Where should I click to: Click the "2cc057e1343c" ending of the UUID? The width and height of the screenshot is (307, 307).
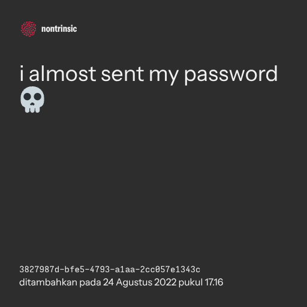click(x=170, y=269)
